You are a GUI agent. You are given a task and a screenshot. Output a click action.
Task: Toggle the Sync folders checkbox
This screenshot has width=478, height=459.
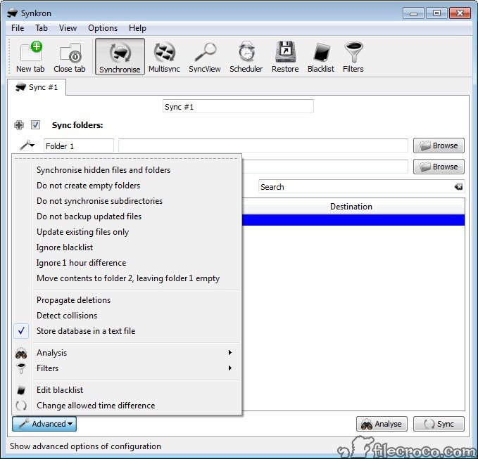(35, 125)
